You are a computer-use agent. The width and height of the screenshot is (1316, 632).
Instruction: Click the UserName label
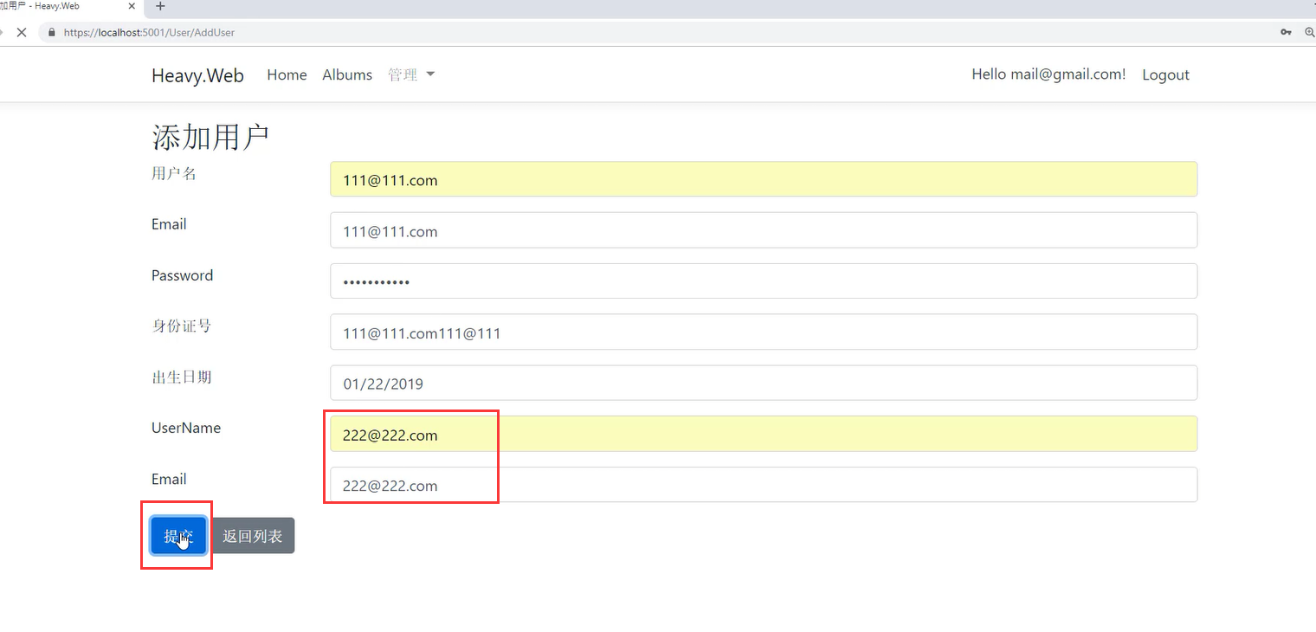click(186, 428)
